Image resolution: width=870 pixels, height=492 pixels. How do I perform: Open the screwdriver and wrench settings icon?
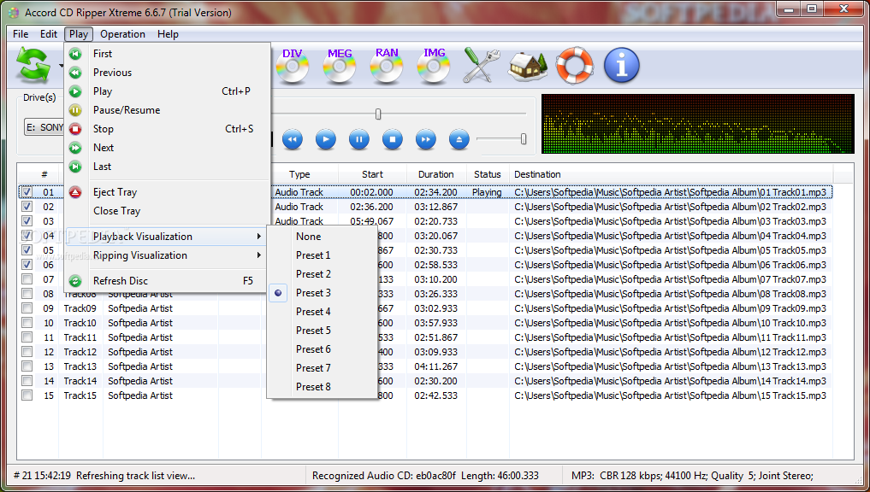coord(482,66)
